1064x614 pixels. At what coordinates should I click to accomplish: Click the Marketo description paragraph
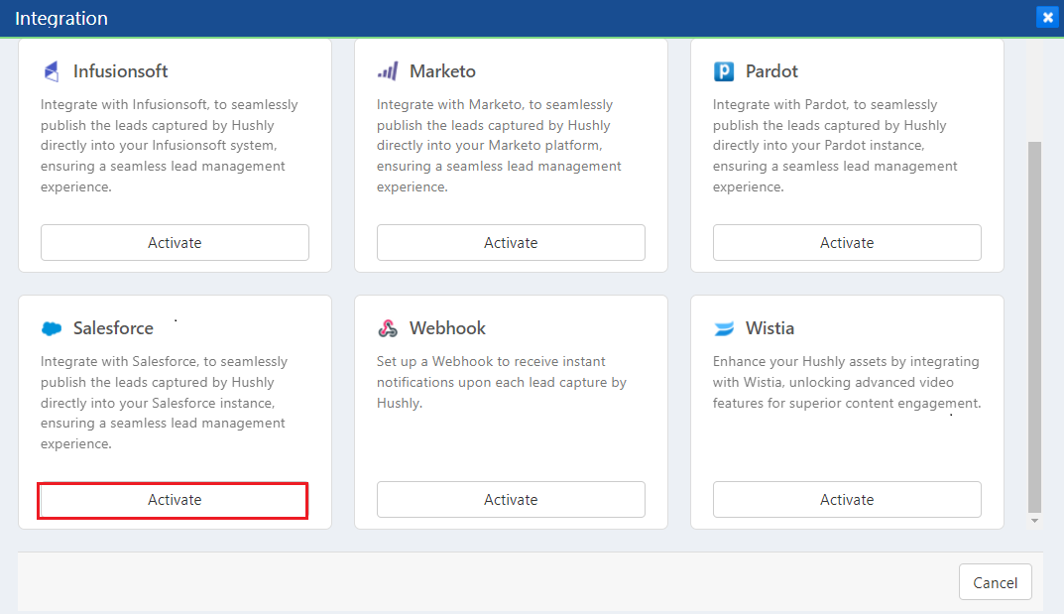499,145
